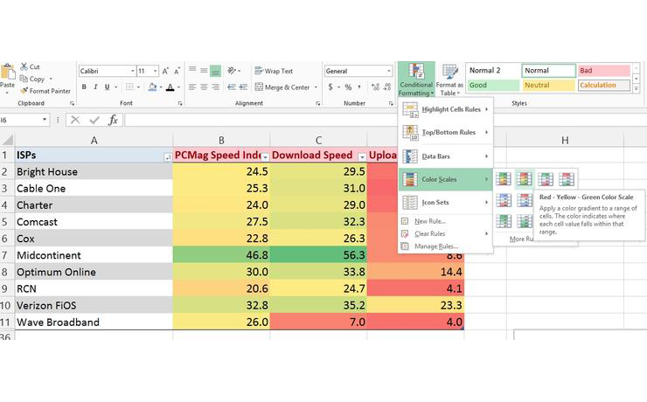The image size is (647, 402).
Task: Apply the Good cell style
Action: coord(493,86)
